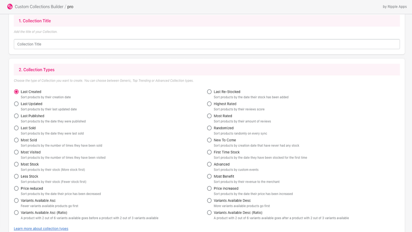412x232 pixels.
Task: Select the Last Updated radio option
Action: pyautogui.click(x=16, y=104)
